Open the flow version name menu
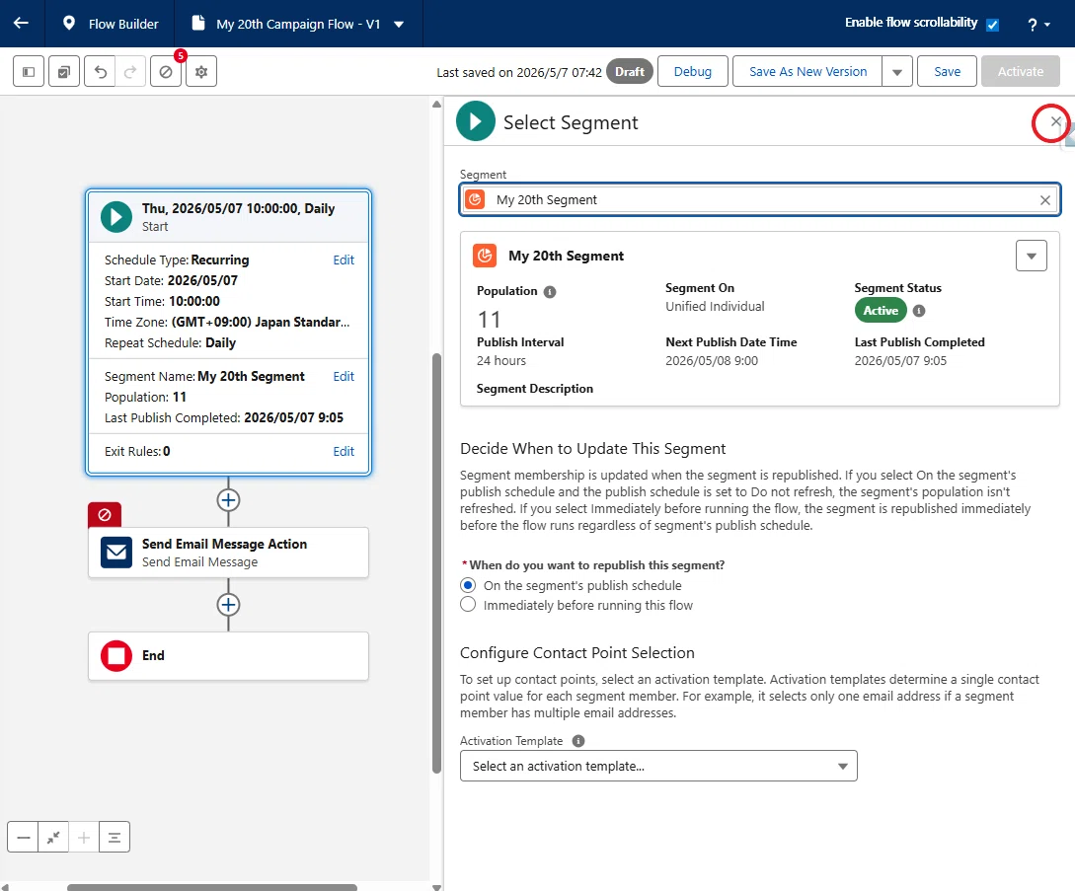 coord(399,24)
